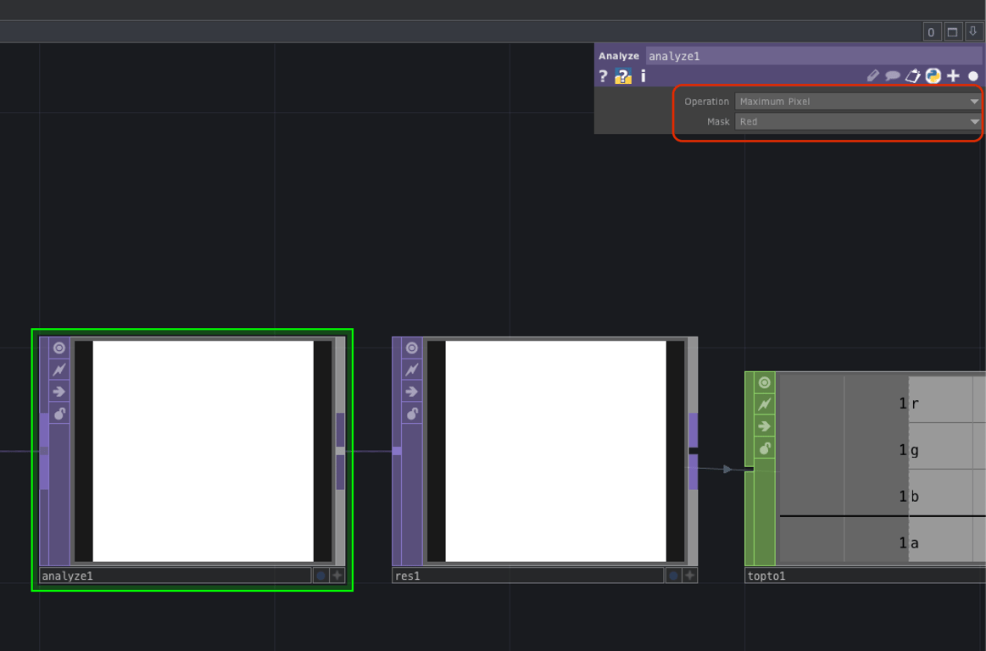Screen dimensions: 986x651
Task: Click the pencil edit icon in parameter header
Action: [x=872, y=76]
